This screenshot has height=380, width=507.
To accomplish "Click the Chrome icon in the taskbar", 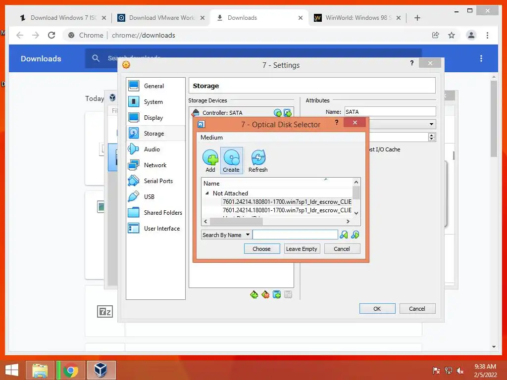I will pos(71,370).
